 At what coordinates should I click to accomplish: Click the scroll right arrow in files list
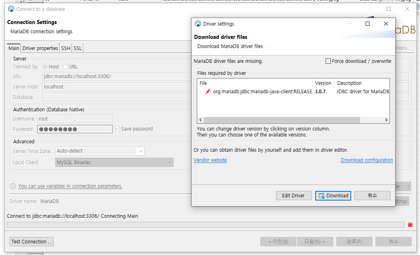pos(386,120)
